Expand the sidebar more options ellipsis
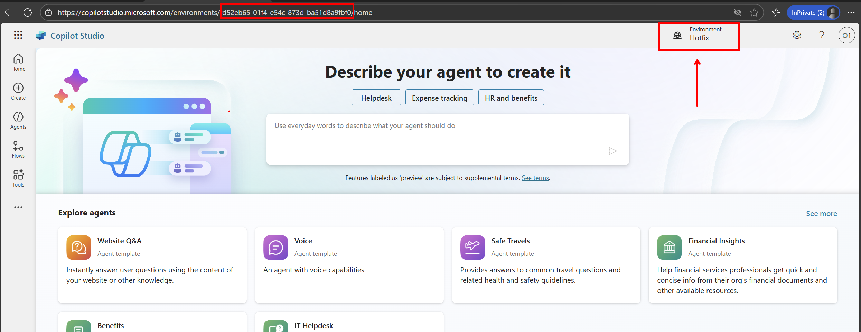 [x=18, y=207]
